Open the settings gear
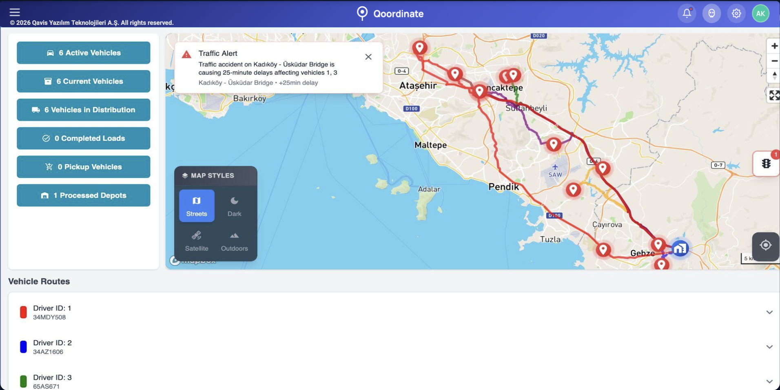The height and width of the screenshot is (390, 780). (x=736, y=13)
